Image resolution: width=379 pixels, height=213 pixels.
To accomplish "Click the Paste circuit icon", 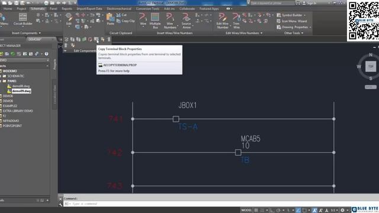I will click(110, 20).
